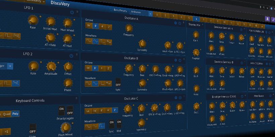Toggle Oscillator C Sync switch

point(112,124)
